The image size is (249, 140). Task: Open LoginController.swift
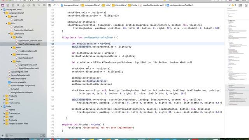pos(26,65)
